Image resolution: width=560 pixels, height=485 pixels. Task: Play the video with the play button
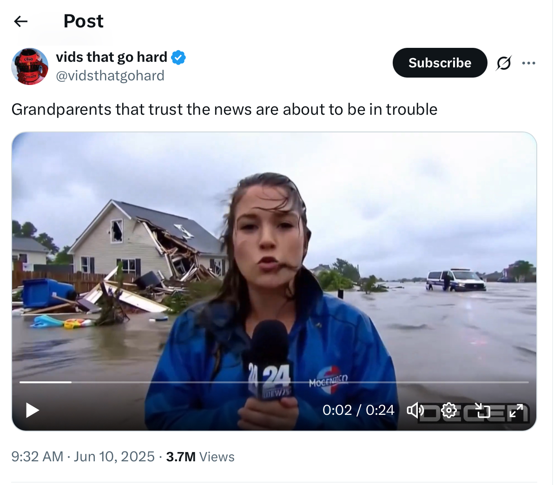(x=32, y=410)
